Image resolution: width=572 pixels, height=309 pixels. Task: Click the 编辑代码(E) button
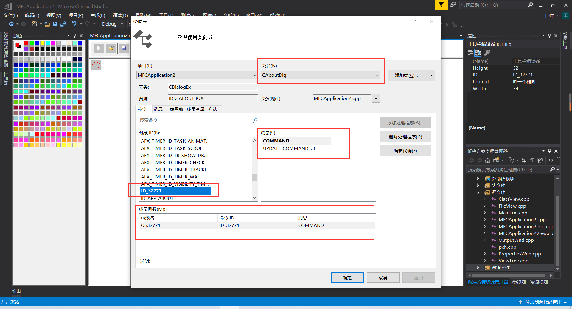click(x=405, y=150)
